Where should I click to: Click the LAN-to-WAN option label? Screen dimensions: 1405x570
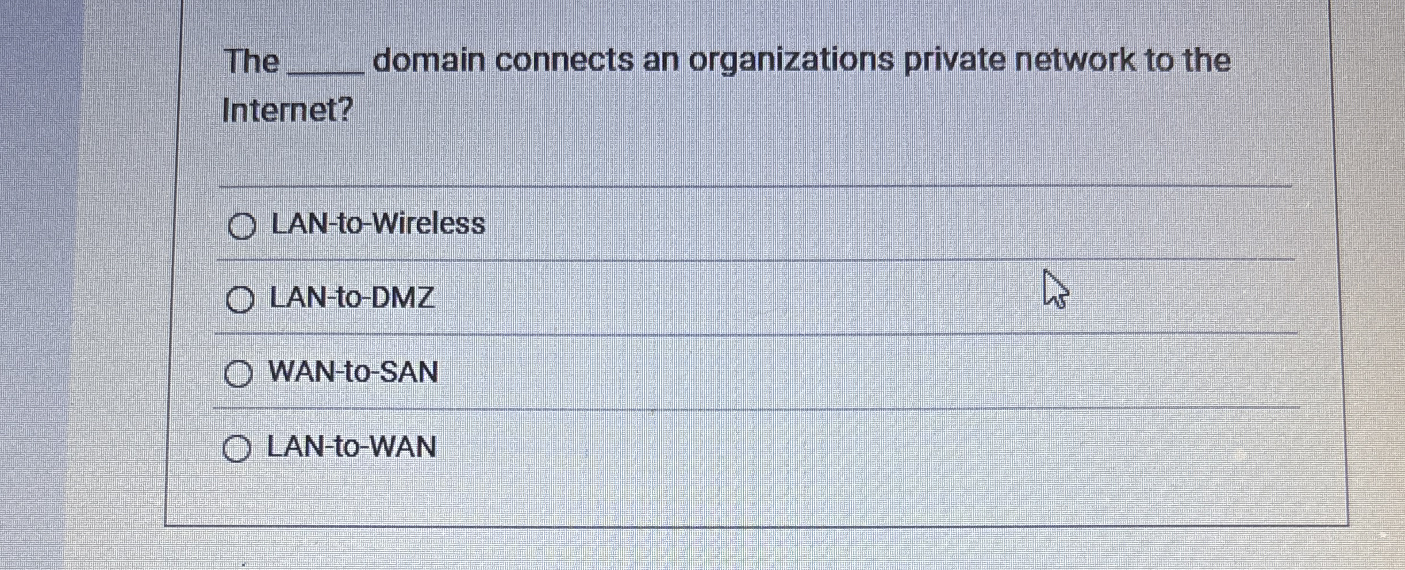(x=351, y=447)
